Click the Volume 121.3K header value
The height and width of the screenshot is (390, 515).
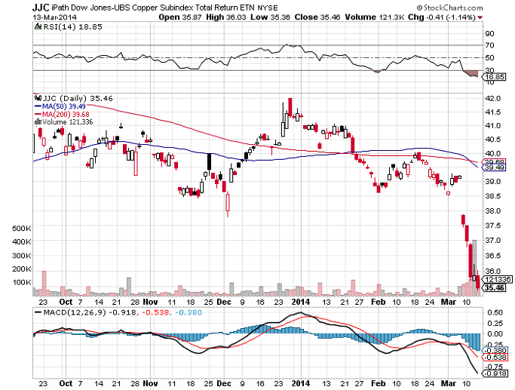click(x=375, y=17)
